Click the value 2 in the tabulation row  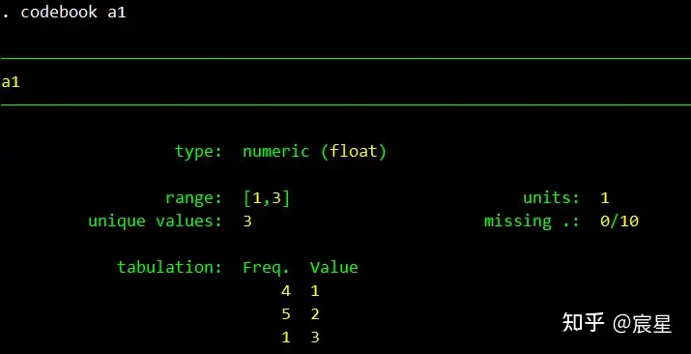pos(315,314)
